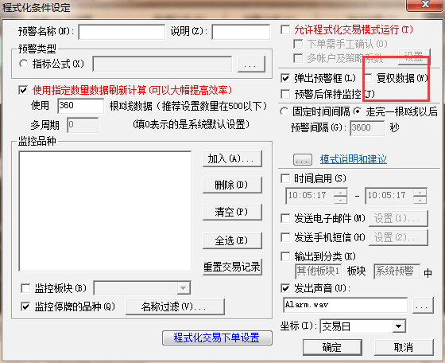Toggle the 发出声音 checkbox

[x=285, y=288]
